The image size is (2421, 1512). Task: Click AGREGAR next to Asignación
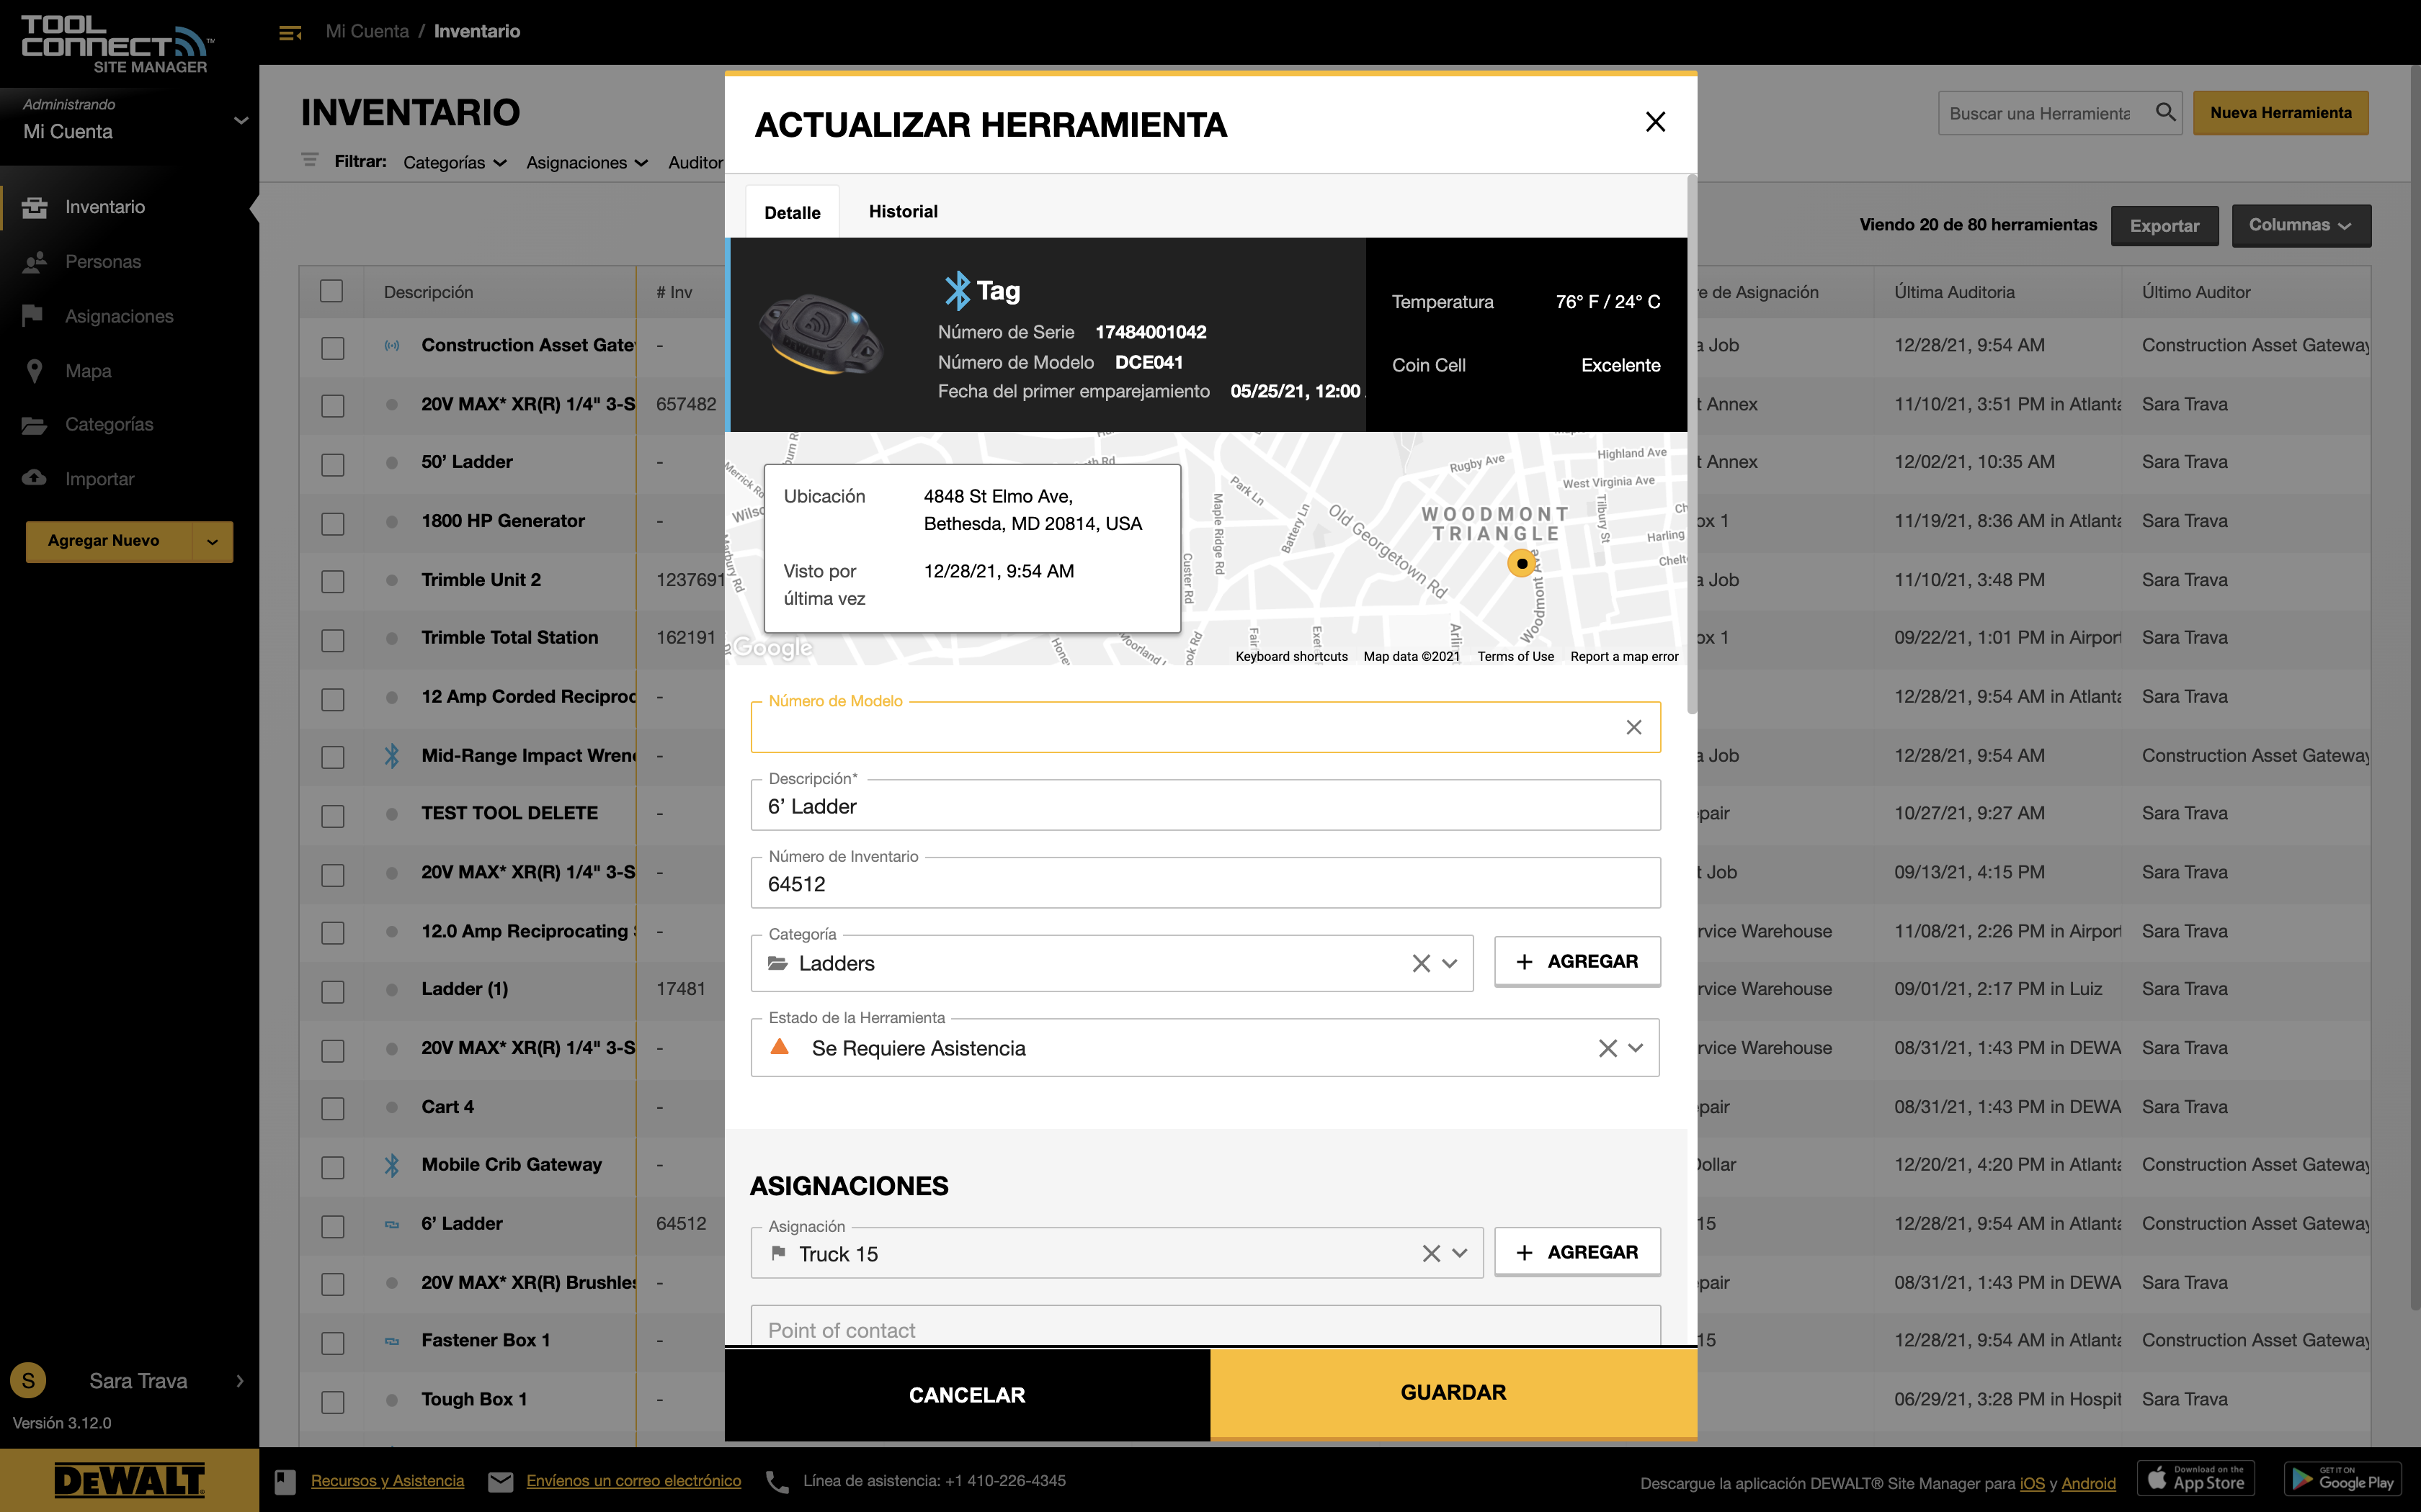coord(1577,1252)
